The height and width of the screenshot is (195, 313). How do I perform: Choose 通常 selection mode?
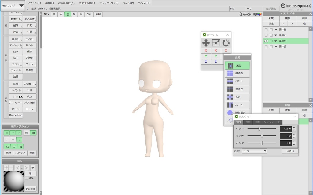237,66
